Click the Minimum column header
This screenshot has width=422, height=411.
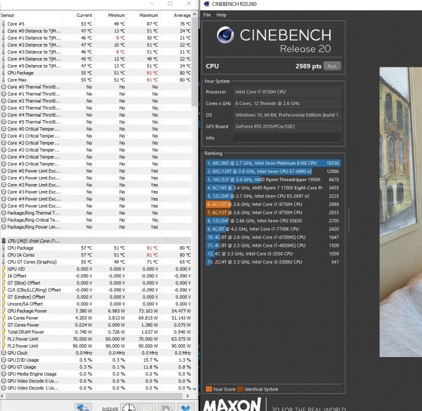pyautogui.click(x=111, y=15)
